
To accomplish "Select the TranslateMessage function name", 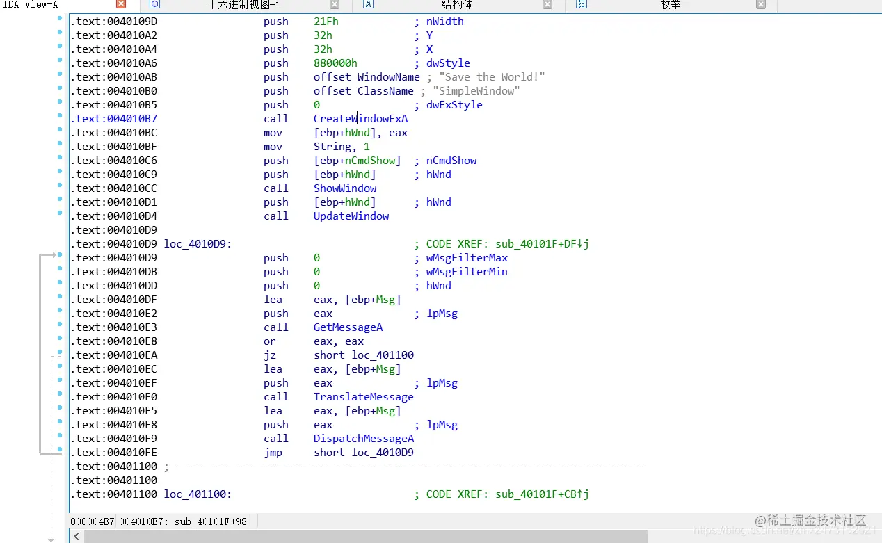I will (x=364, y=397).
